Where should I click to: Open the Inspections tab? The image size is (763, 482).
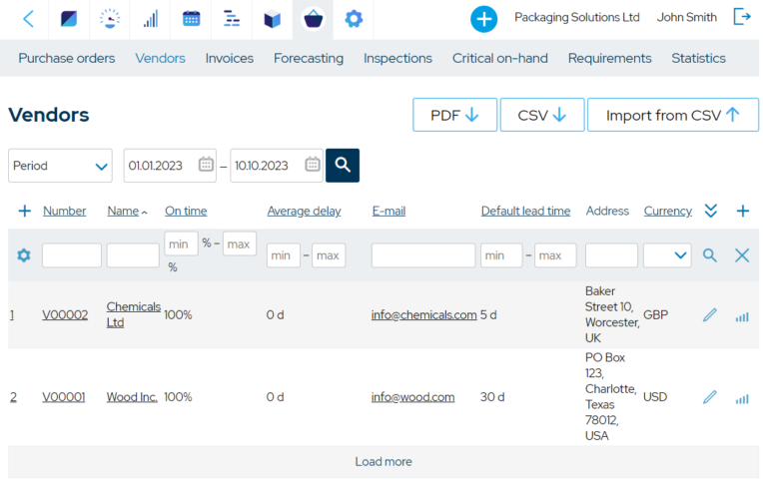pyautogui.click(x=397, y=58)
